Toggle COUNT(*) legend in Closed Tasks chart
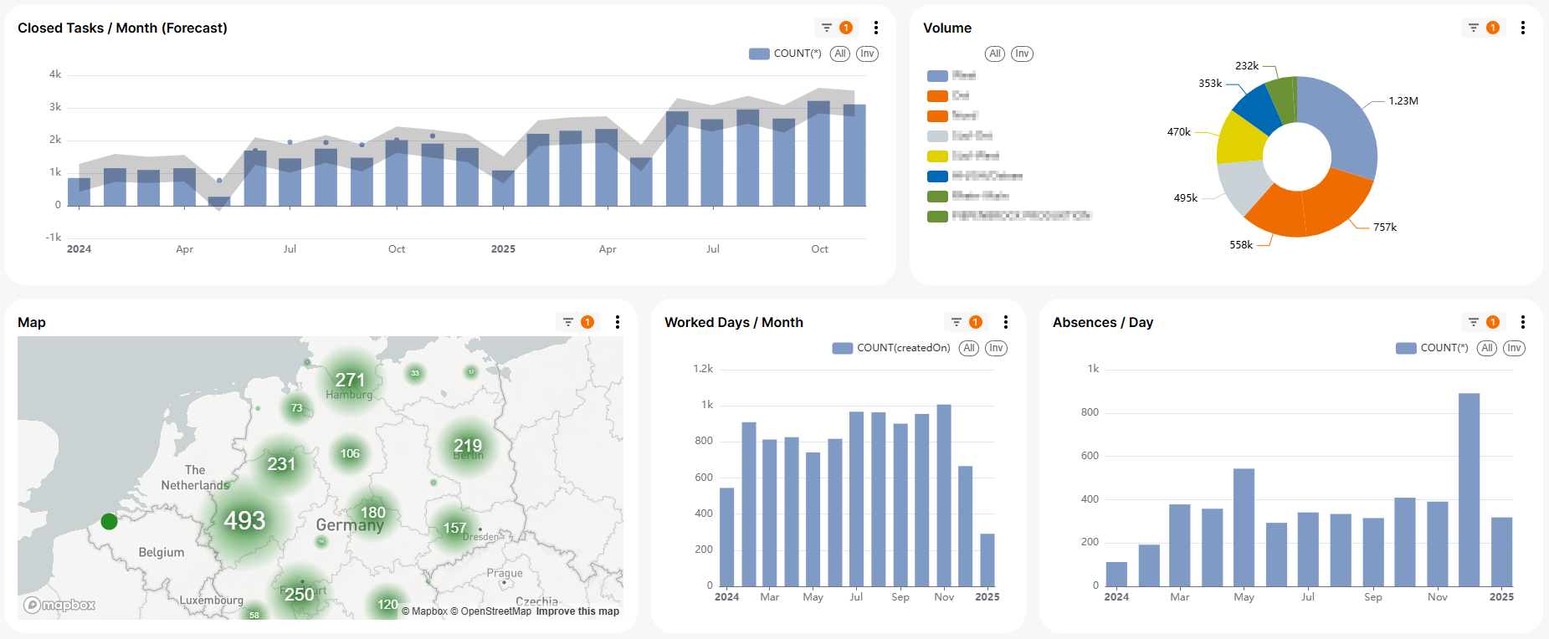 [x=785, y=54]
